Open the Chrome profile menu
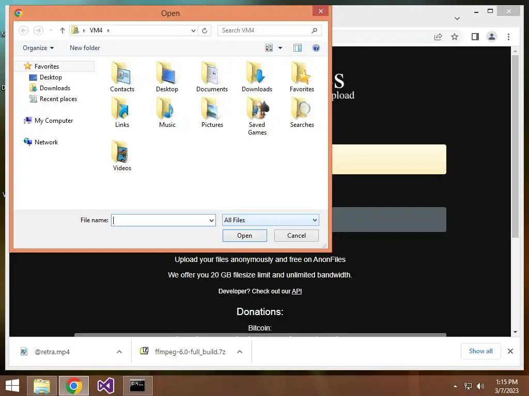The width and height of the screenshot is (529, 396). (x=492, y=37)
